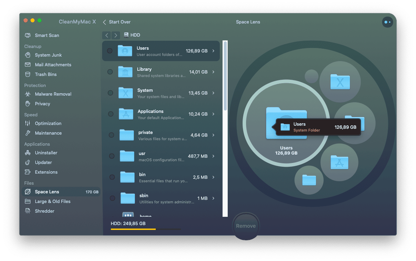The height and width of the screenshot is (261, 416).
Task: Click the round Remove button
Action: point(246,226)
